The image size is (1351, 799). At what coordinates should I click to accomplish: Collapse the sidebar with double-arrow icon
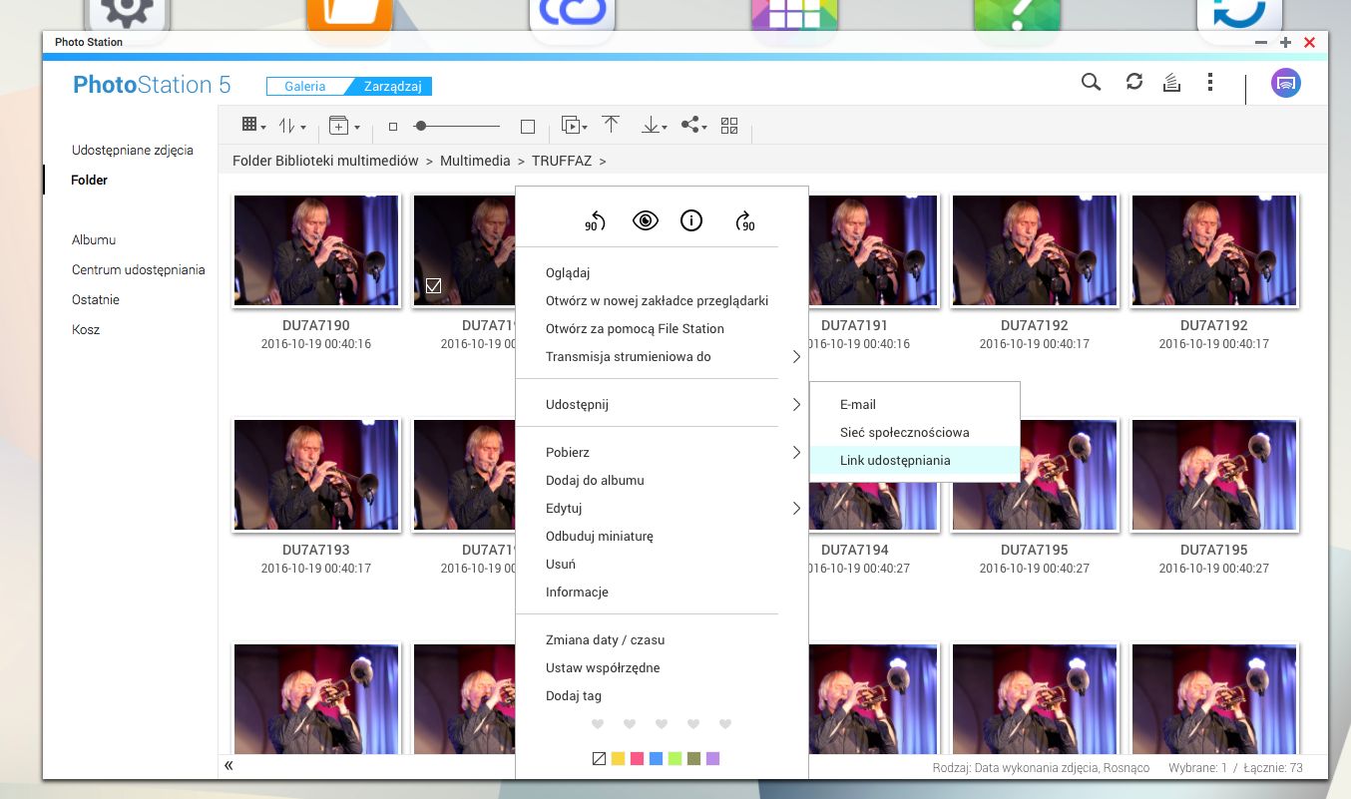pos(228,766)
